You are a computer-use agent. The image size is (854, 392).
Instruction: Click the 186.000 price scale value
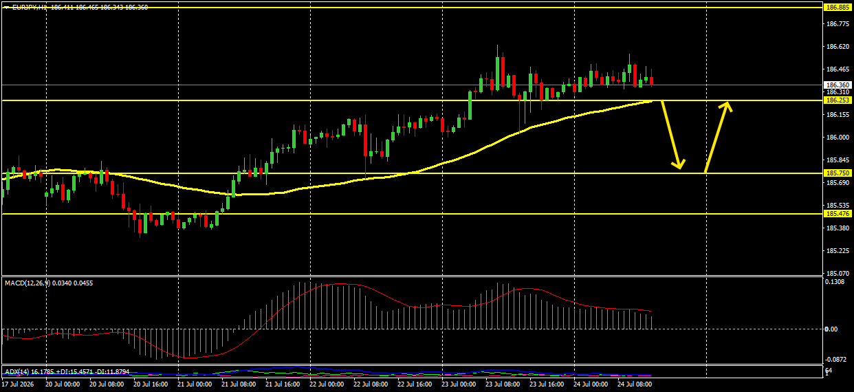[837, 138]
